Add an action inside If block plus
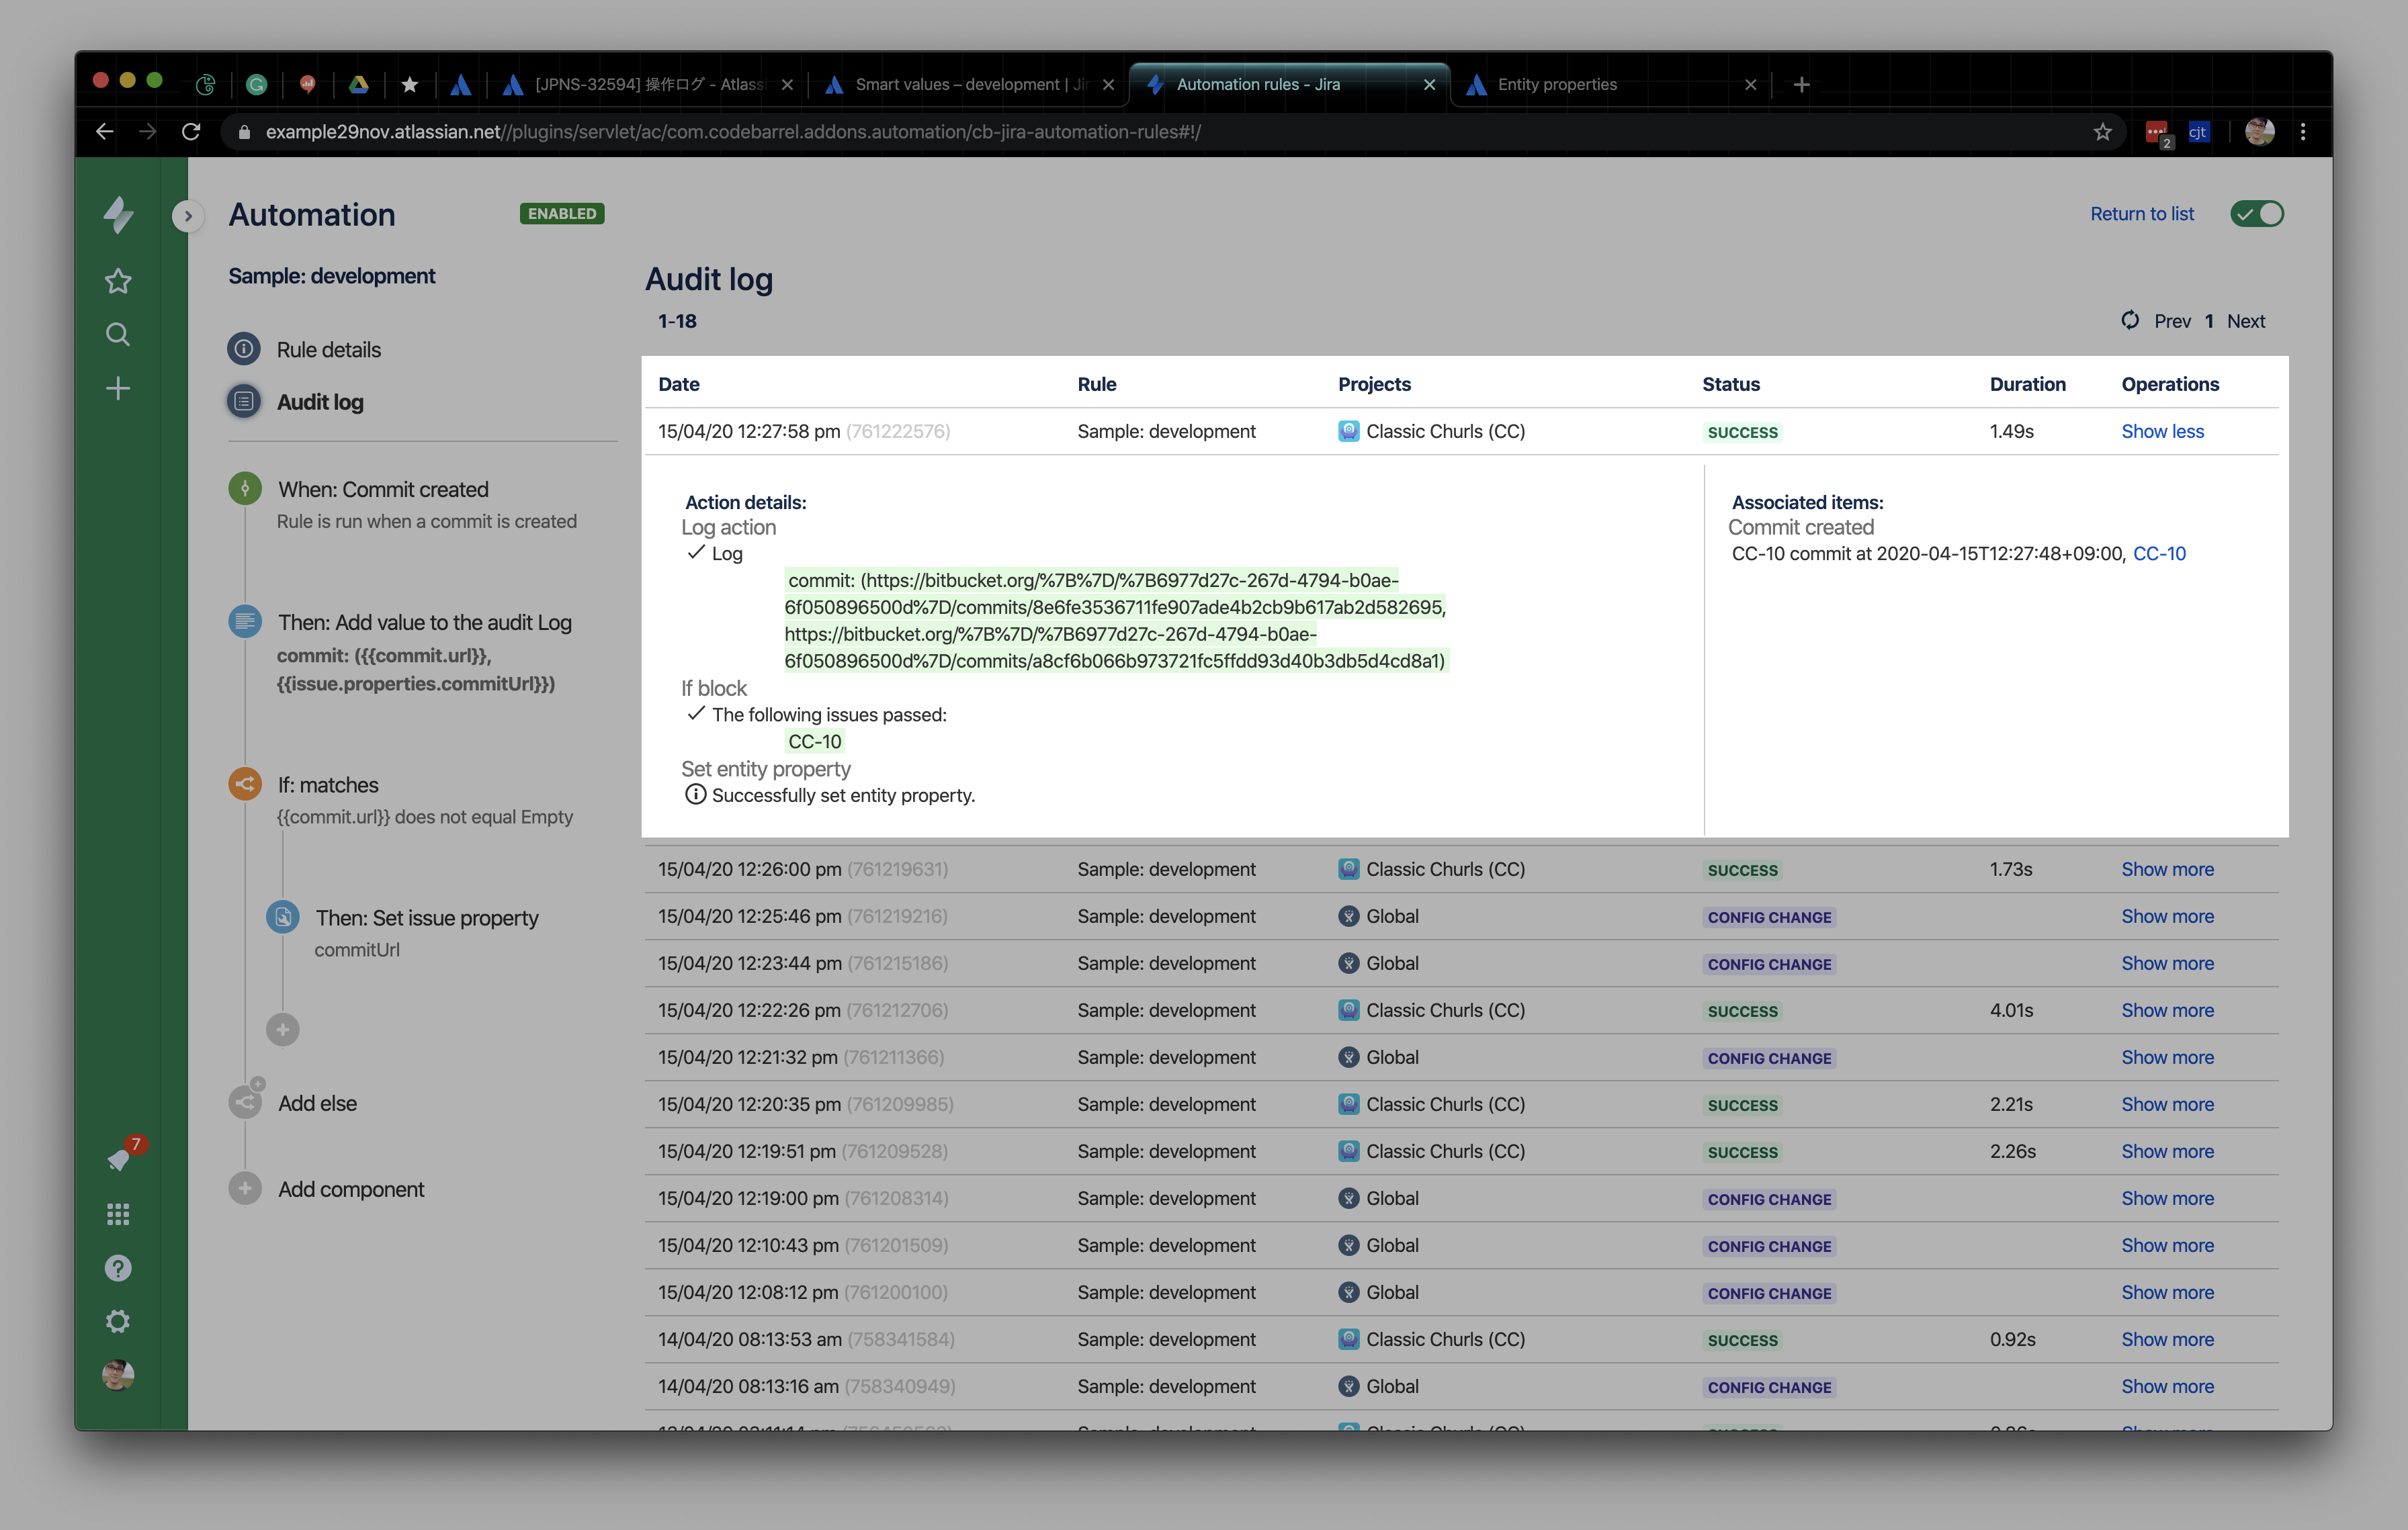Viewport: 2408px width, 1530px height. tap(283, 1030)
